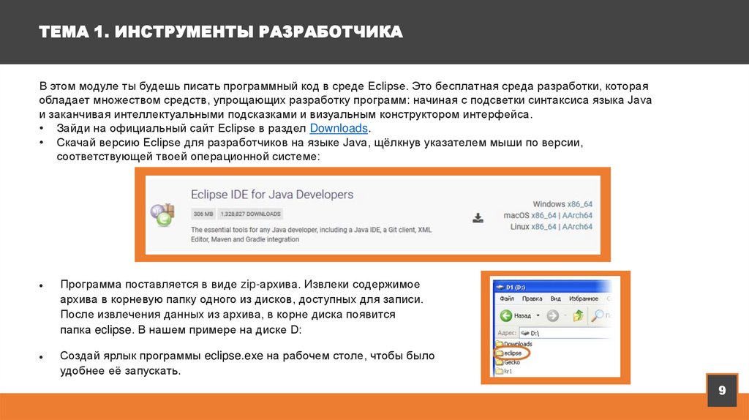Screen dimensions: 749x420
Task: Click the macOS x86_64 download link
Action: pyautogui.click(x=543, y=216)
